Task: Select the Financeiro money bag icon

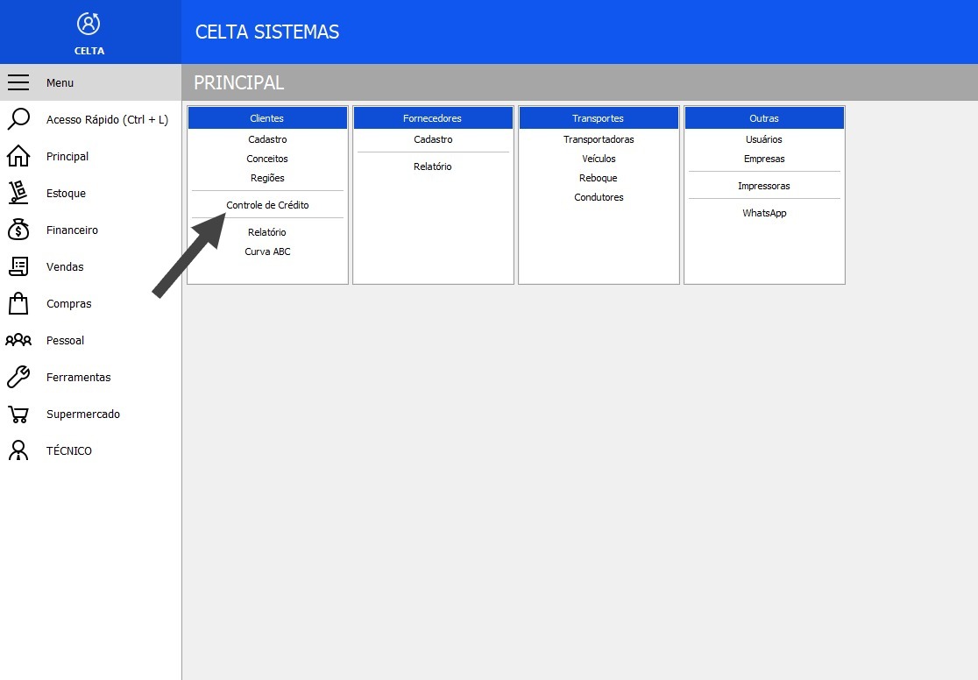Action: click(x=18, y=230)
